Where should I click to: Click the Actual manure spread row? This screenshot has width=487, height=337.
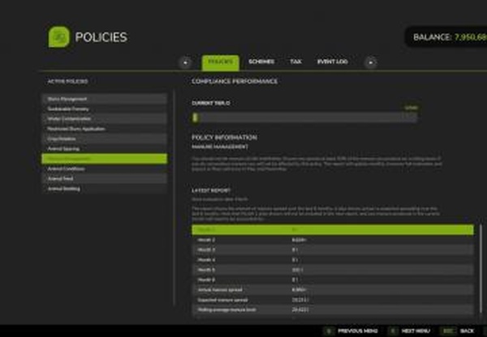pos(333,289)
